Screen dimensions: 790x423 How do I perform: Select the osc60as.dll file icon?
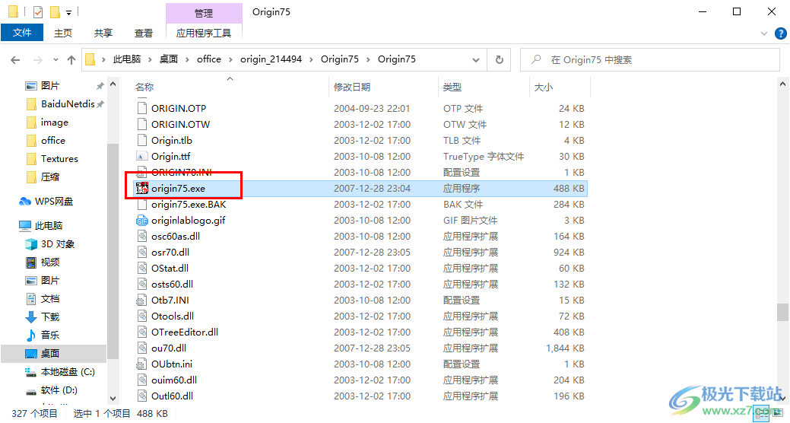pos(142,237)
